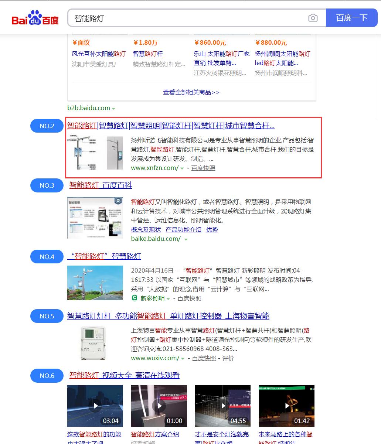Play the 01:00 video thumbnail

pos(159,406)
